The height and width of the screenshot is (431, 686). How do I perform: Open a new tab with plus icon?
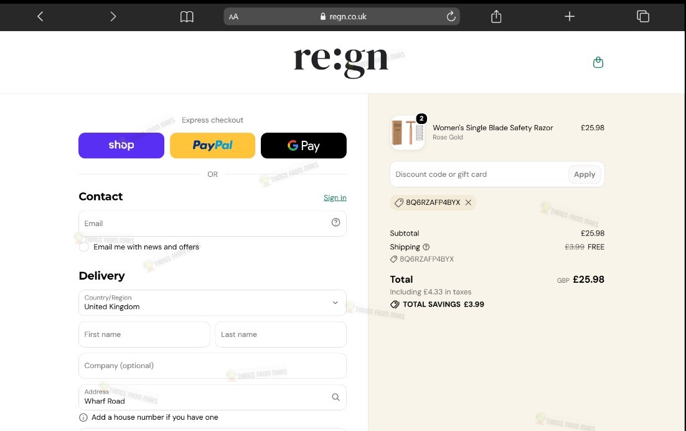pos(569,17)
